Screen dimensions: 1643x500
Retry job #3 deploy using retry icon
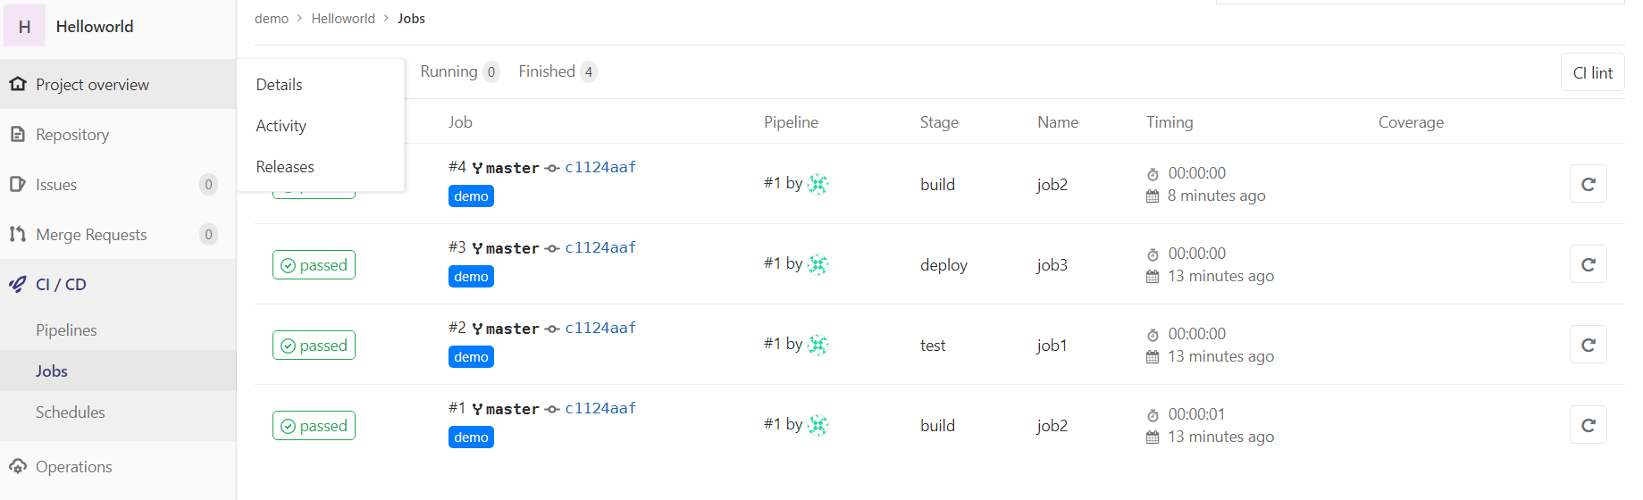(1588, 264)
